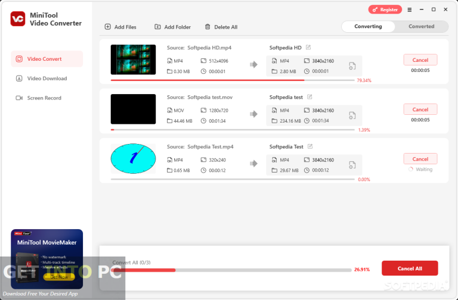Switch to the Converting tab
This screenshot has width=458, height=300.
(368, 27)
